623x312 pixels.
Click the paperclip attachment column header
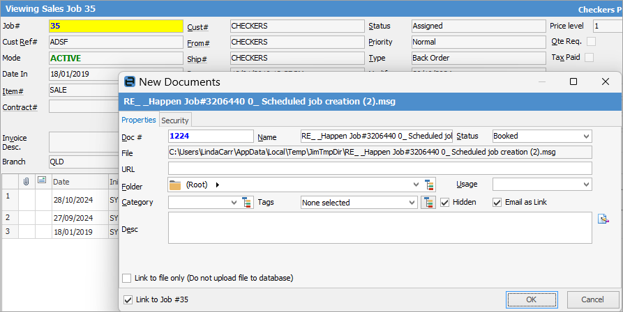(27, 181)
